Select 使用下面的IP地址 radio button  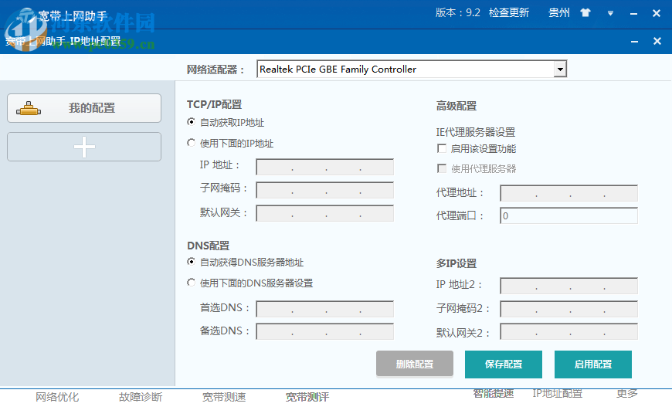tap(191, 143)
